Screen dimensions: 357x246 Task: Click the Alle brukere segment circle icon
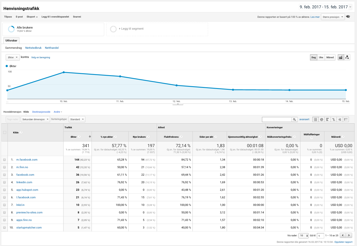click(x=11, y=29)
